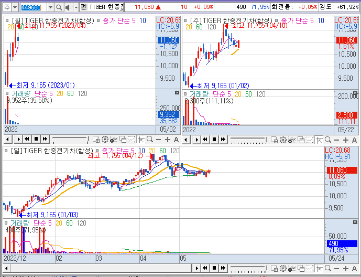Click daily chart overlapping windows icon

tap(301, 268)
